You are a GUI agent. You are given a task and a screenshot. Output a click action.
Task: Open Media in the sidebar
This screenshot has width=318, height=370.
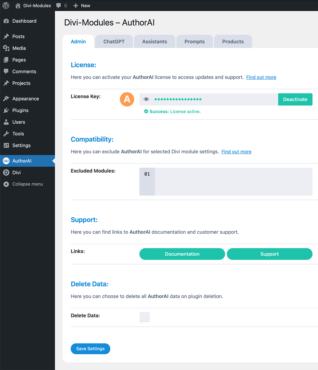pos(28,48)
